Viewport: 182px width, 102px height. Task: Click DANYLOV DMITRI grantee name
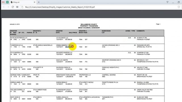point(62,60)
